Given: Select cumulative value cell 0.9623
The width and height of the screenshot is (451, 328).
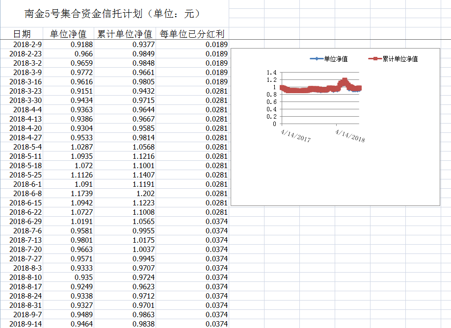Looking at the screenshot, I should (x=125, y=287).
